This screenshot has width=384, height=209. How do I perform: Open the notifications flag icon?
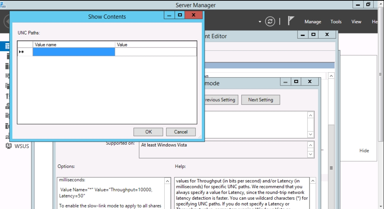(x=291, y=21)
